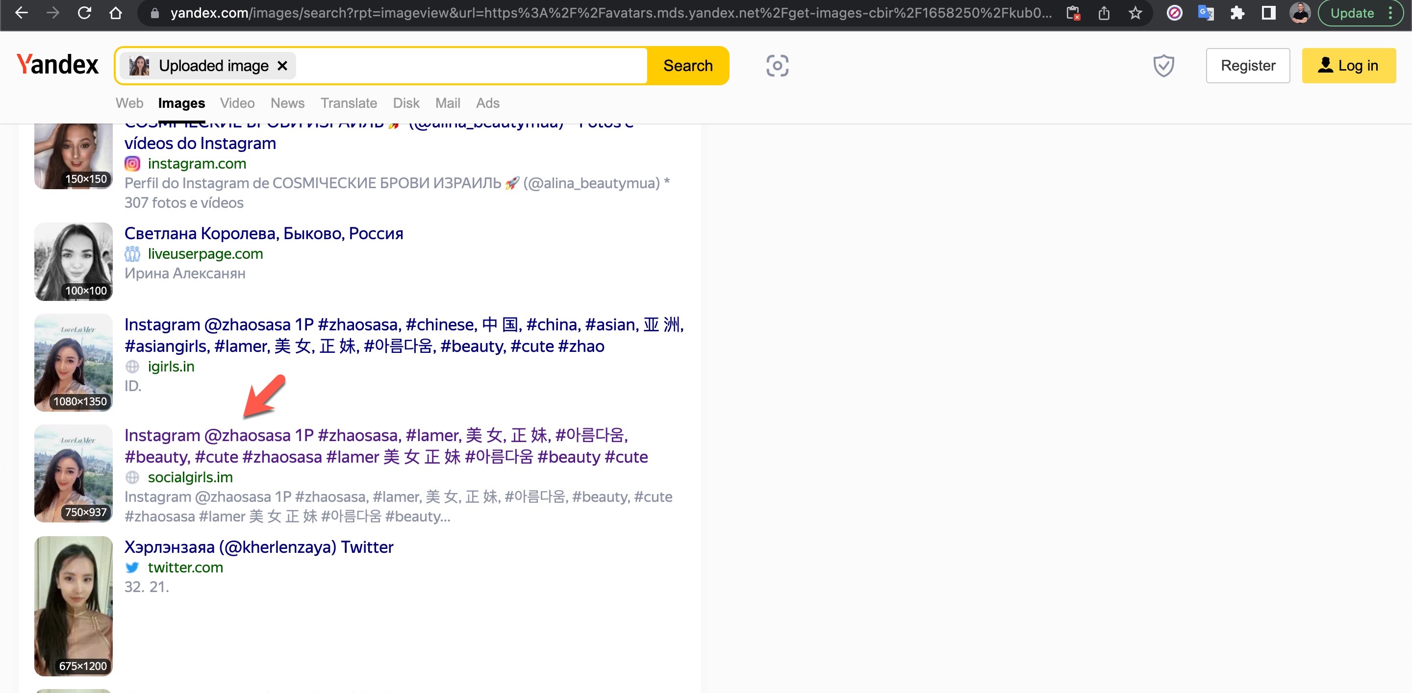The width and height of the screenshot is (1412, 693).
Task: Bookmark this page with the star
Action: tap(1135, 13)
